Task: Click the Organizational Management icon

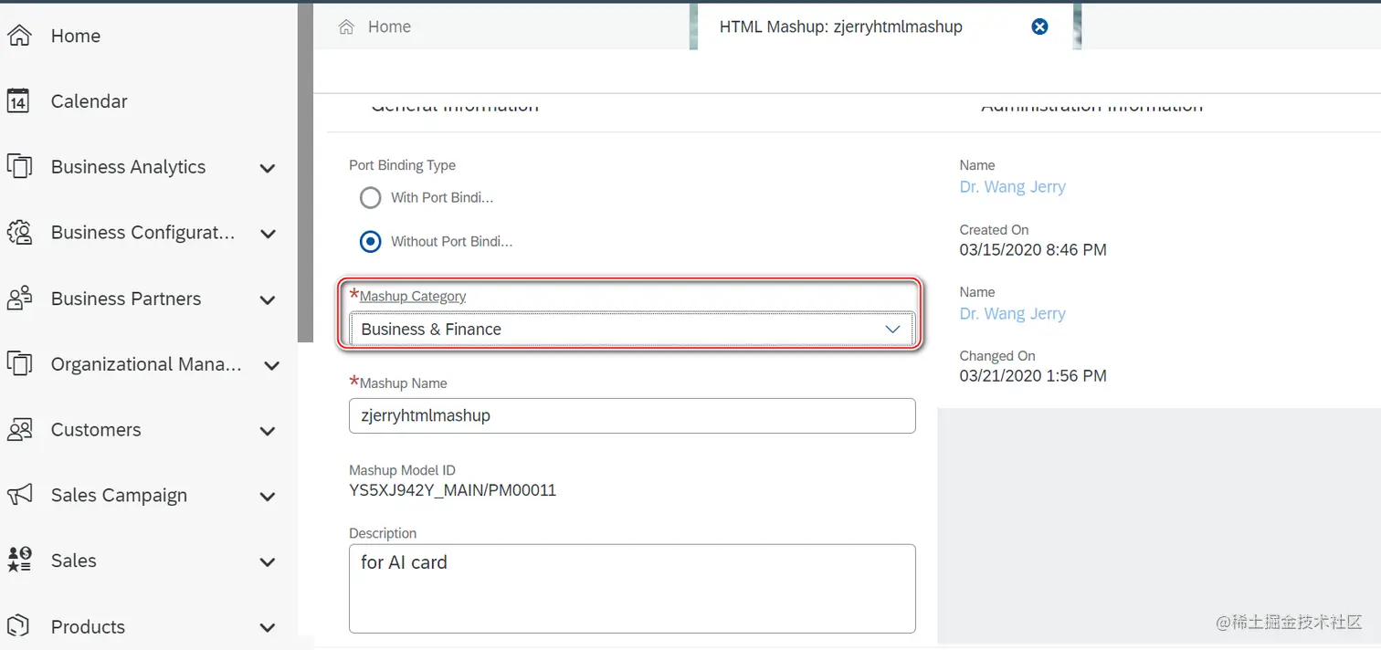Action: (19, 364)
